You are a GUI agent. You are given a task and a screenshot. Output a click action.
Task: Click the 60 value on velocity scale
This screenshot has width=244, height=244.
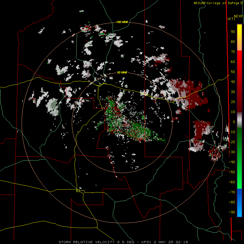coord(233,62)
